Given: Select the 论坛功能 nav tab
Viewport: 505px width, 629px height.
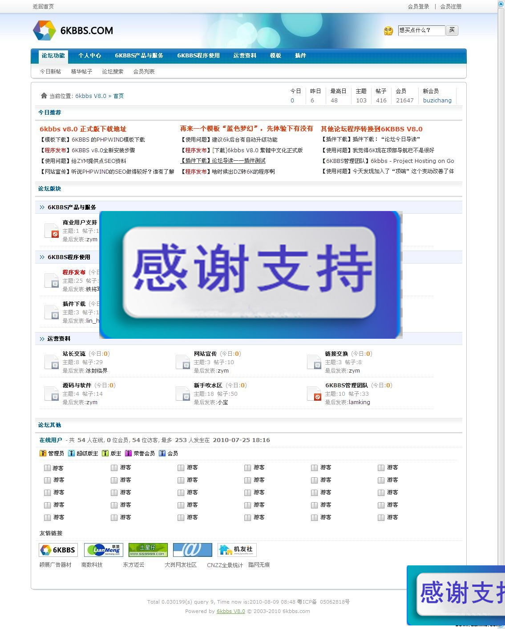Looking at the screenshot, I should (x=53, y=56).
